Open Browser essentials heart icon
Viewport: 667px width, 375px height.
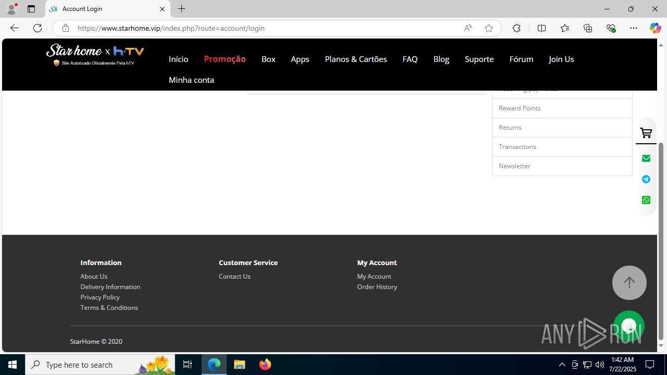click(611, 28)
